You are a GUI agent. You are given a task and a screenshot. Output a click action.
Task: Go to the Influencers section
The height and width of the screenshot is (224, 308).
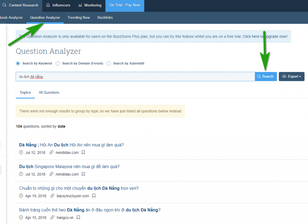click(58, 5)
